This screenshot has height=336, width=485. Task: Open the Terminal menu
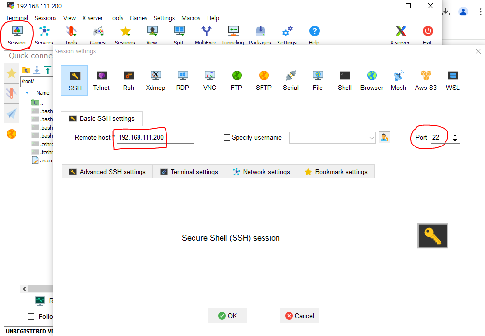[17, 18]
